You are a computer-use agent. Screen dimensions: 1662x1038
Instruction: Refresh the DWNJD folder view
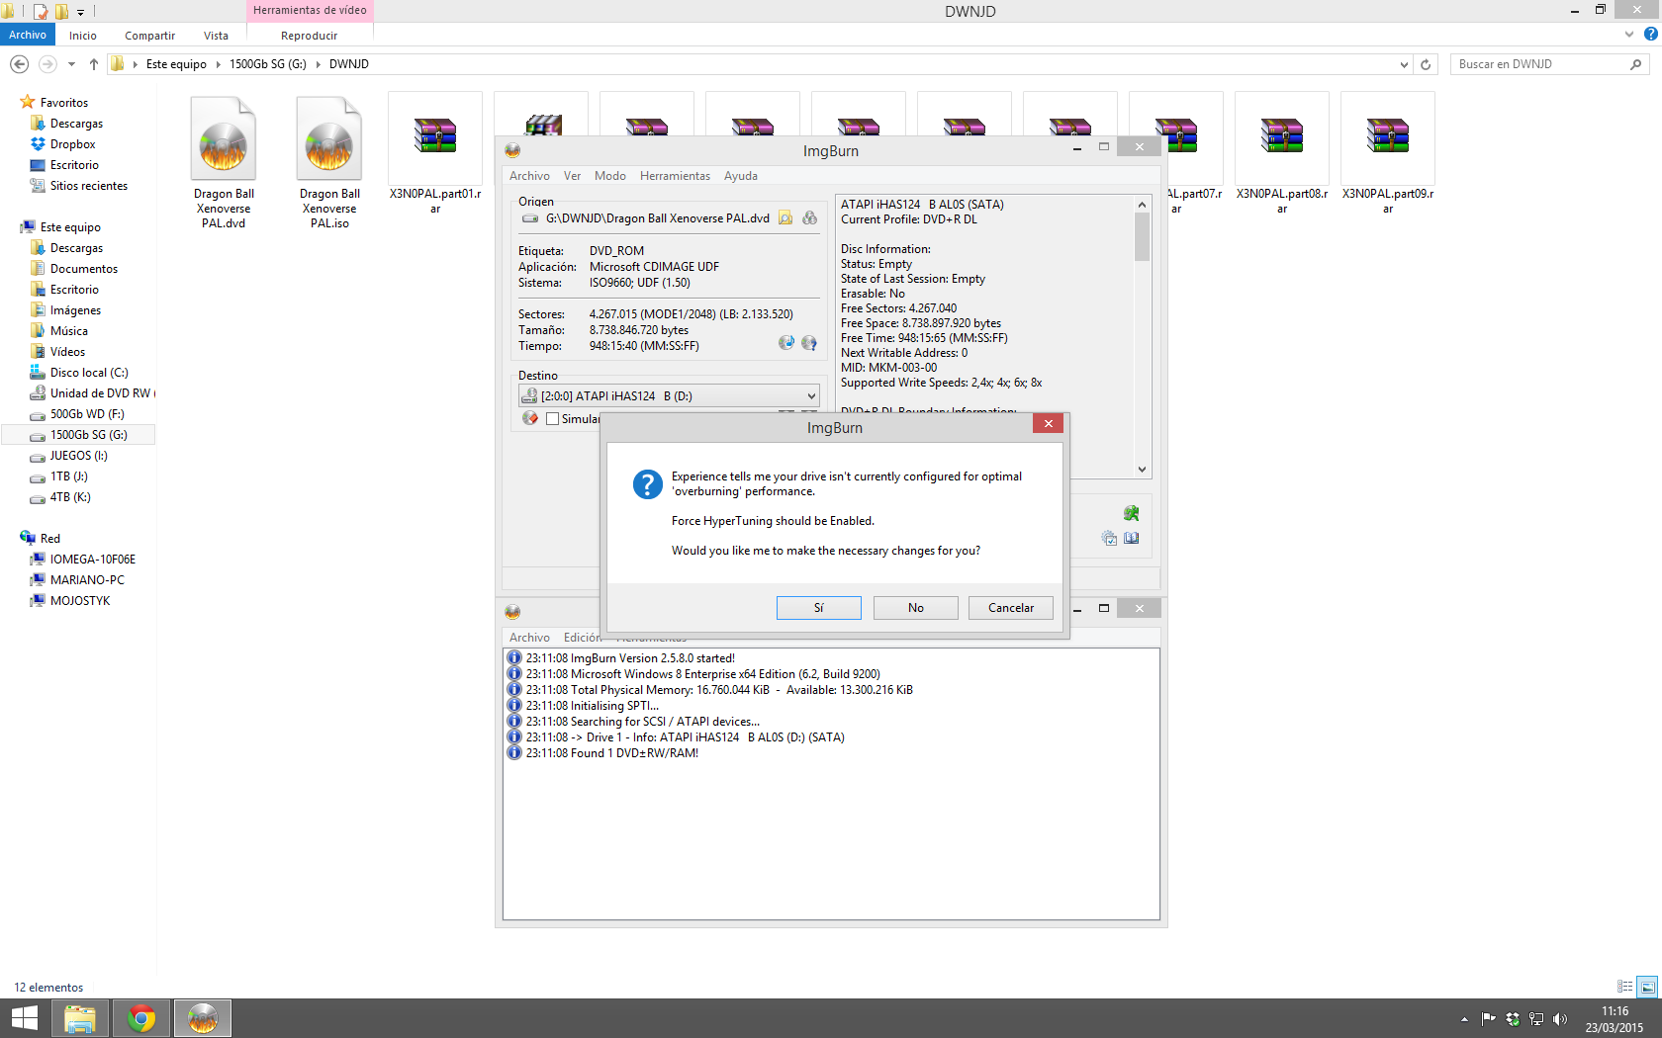(x=1426, y=64)
